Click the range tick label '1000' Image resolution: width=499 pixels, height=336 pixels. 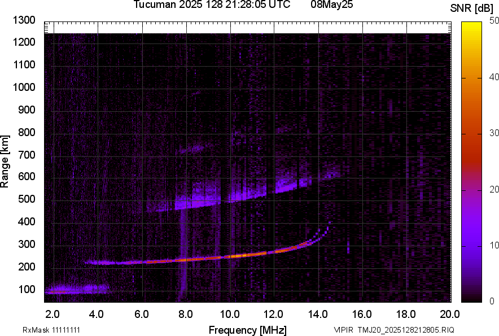pyautogui.click(x=24, y=87)
